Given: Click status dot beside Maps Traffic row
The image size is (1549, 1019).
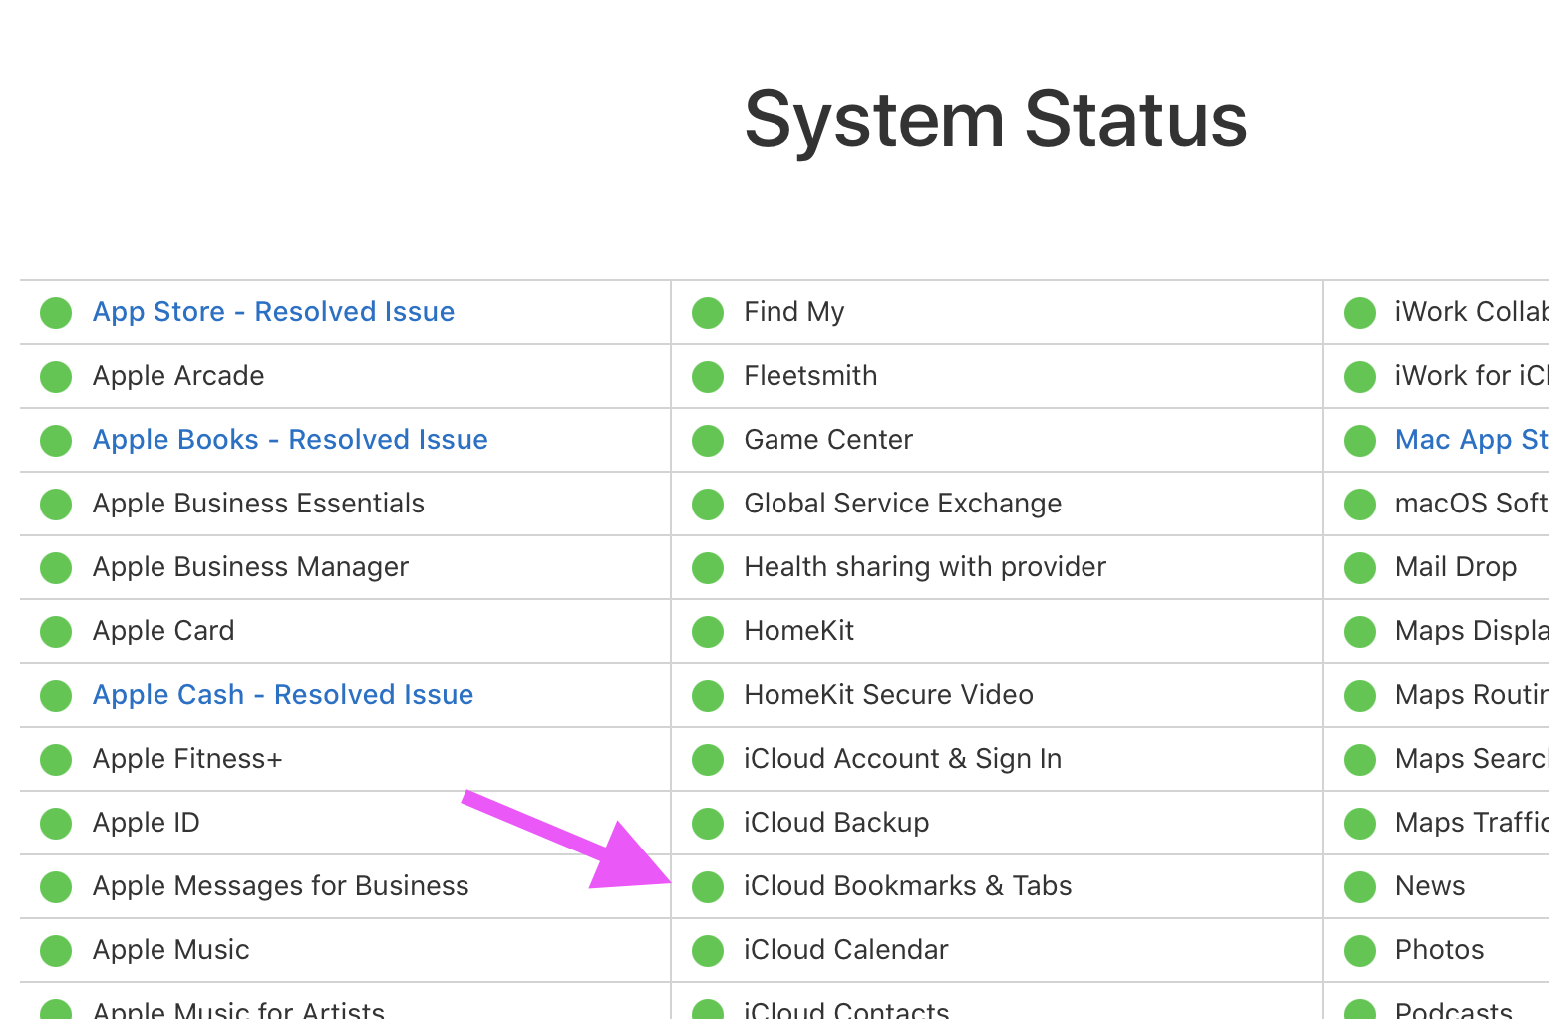Looking at the screenshot, I should [x=1360, y=824].
